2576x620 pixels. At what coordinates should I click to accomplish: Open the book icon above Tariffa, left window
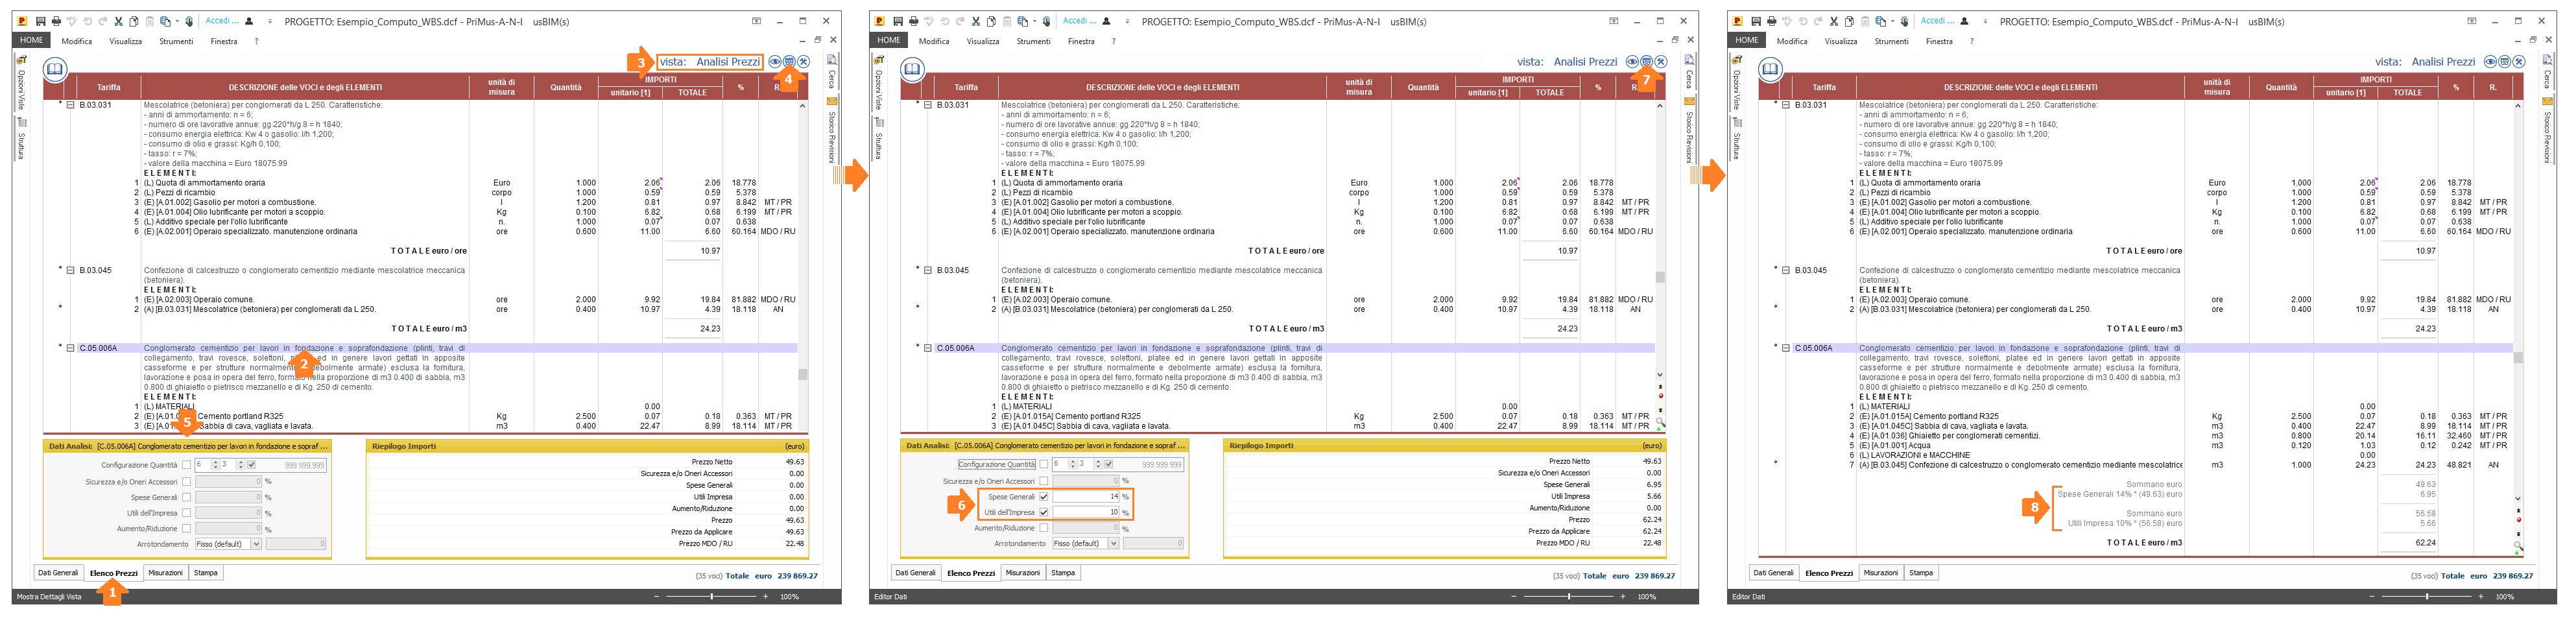coord(55,69)
